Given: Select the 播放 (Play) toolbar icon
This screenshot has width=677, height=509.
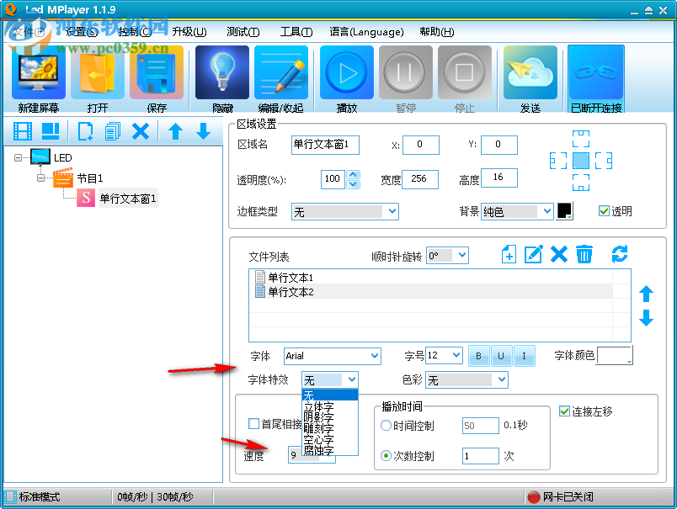Looking at the screenshot, I should pos(346,72).
